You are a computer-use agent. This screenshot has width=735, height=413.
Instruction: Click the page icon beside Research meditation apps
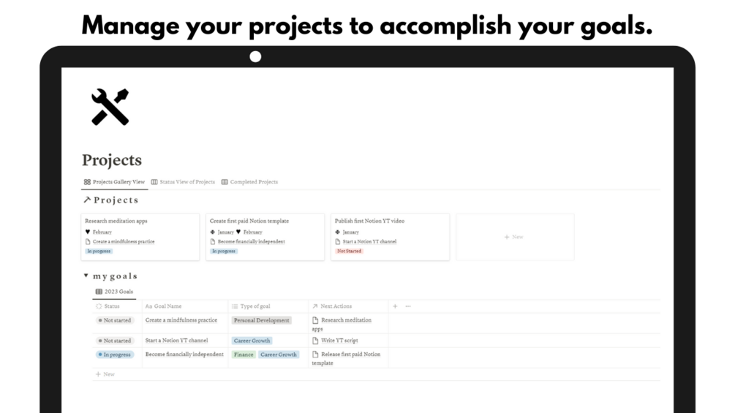pyautogui.click(x=315, y=320)
